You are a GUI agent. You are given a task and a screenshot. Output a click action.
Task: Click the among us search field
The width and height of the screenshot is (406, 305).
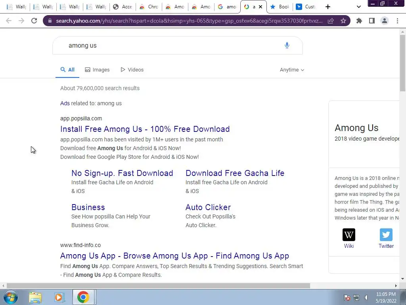pyautogui.click(x=177, y=45)
